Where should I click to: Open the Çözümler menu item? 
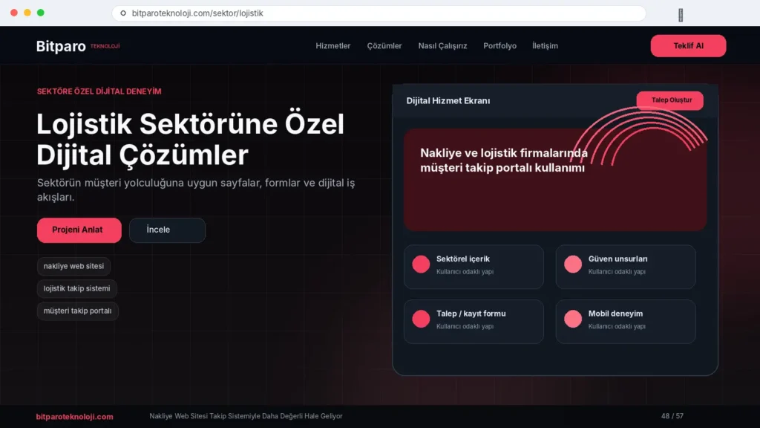(x=384, y=45)
